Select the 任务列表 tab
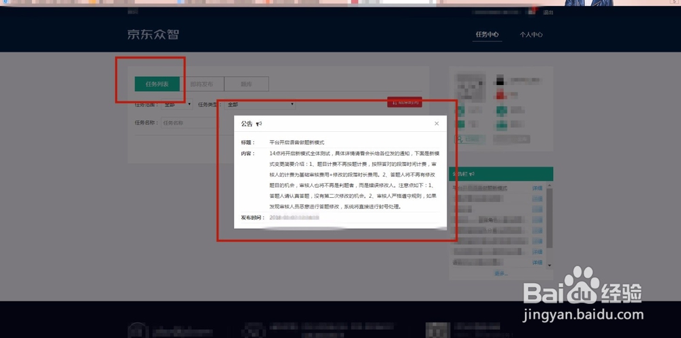 (157, 84)
